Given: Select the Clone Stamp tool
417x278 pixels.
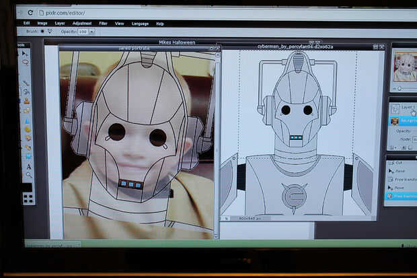Looking at the screenshot, I should pos(27,101).
